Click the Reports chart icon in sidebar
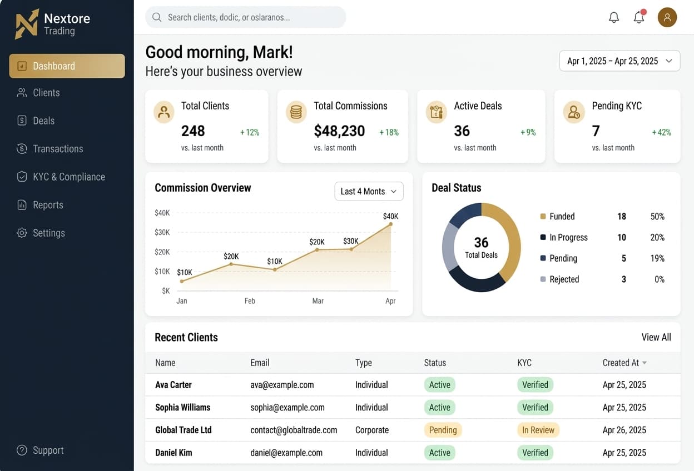 [x=22, y=205]
